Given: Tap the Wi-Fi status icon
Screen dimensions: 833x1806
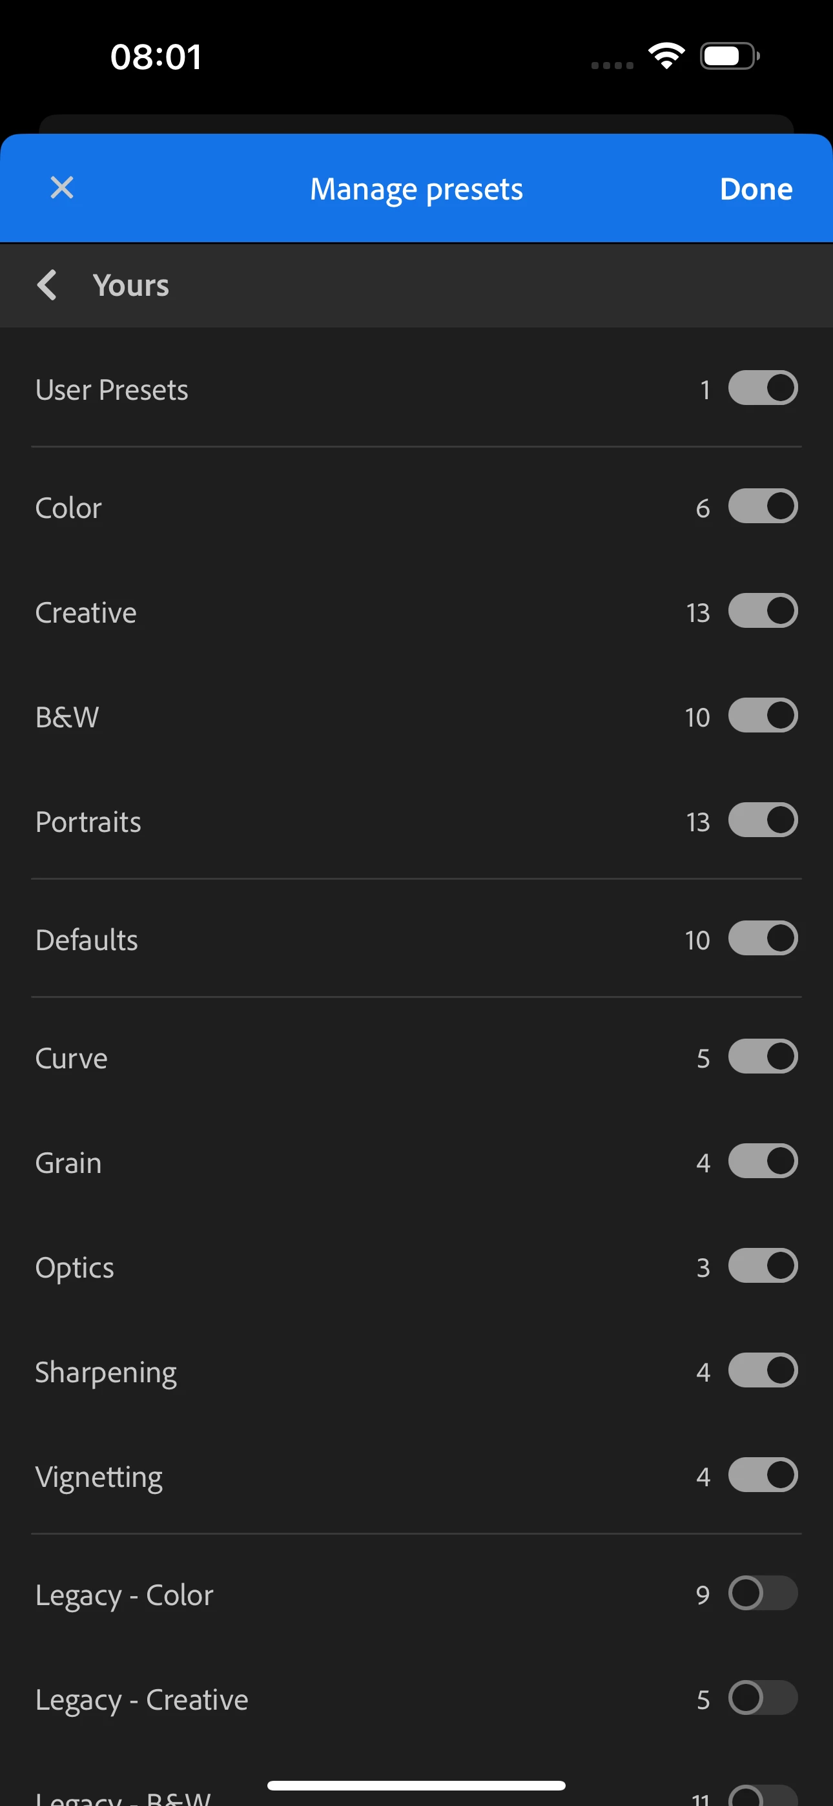Looking at the screenshot, I should (666, 56).
